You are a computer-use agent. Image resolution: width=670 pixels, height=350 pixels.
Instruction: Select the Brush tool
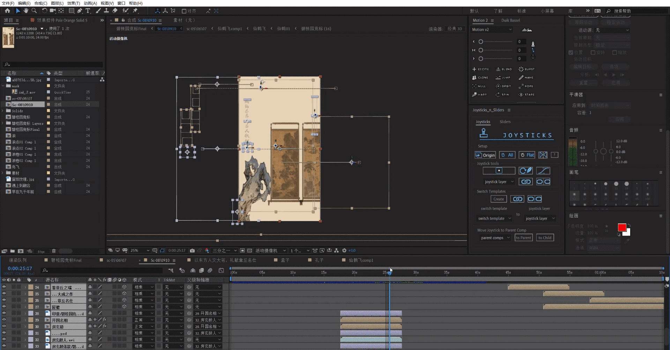click(98, 11)
